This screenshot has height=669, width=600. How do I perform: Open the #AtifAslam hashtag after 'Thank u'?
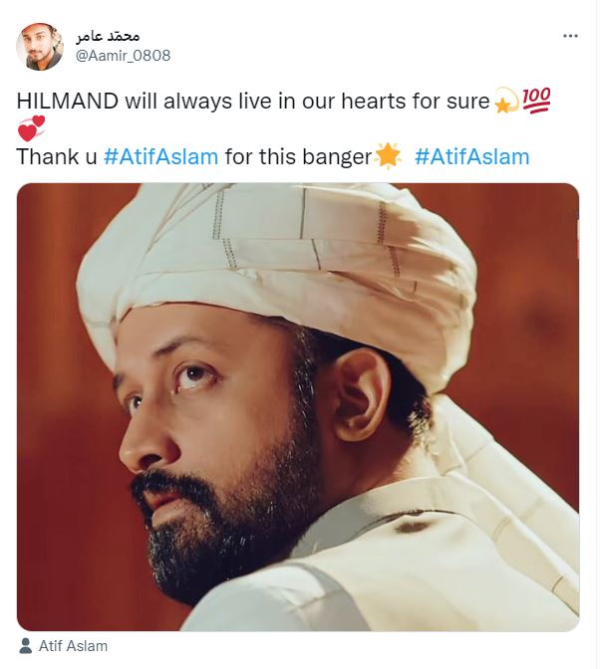[161, 156]
